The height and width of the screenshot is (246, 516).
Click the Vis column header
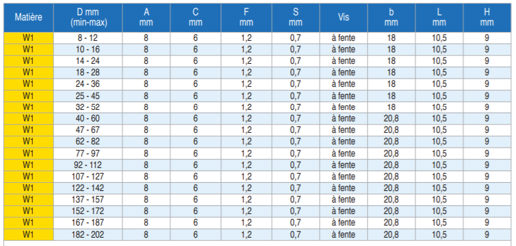(343, 18)
